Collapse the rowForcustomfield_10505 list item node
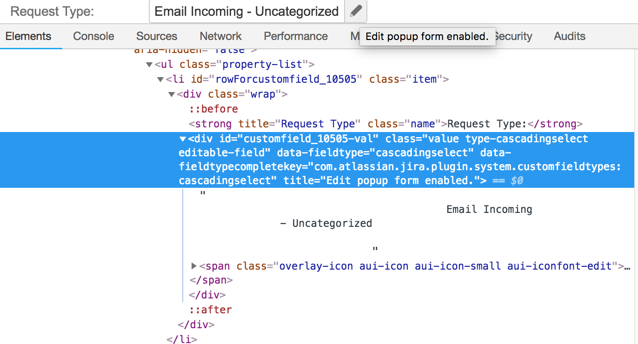The width and height of the screenshot is (638, 344). pos(160,79)
